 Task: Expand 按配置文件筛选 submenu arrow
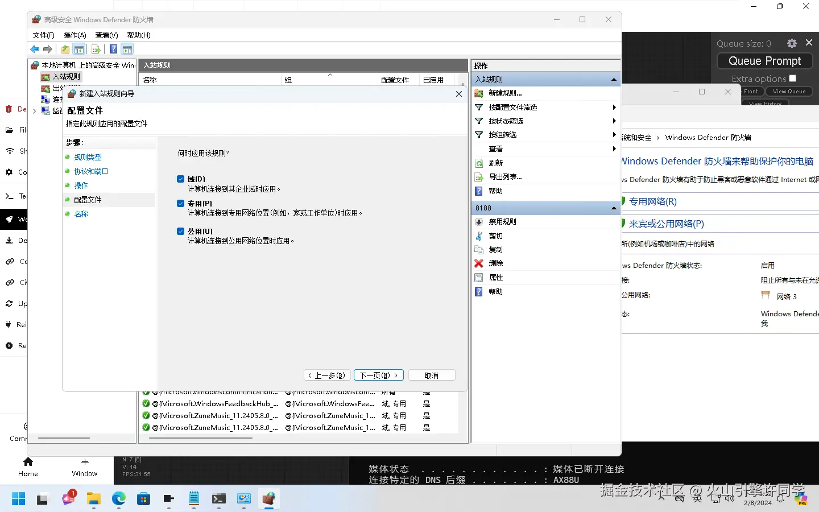click(x=614, y=108)
